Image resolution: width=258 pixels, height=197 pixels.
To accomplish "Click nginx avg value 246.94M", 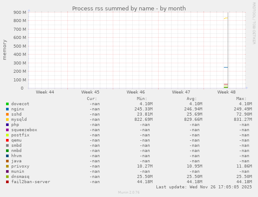I will (193, 109).
